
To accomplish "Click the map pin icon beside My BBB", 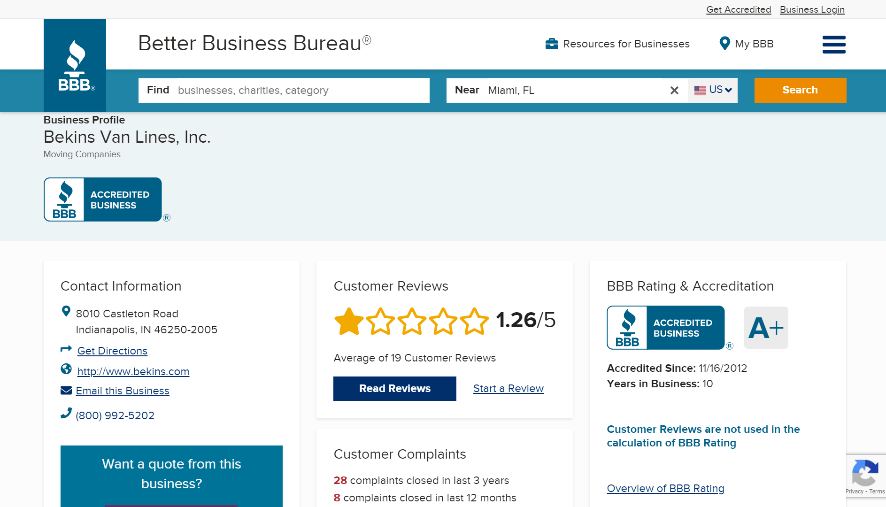I will coord(724,44).
